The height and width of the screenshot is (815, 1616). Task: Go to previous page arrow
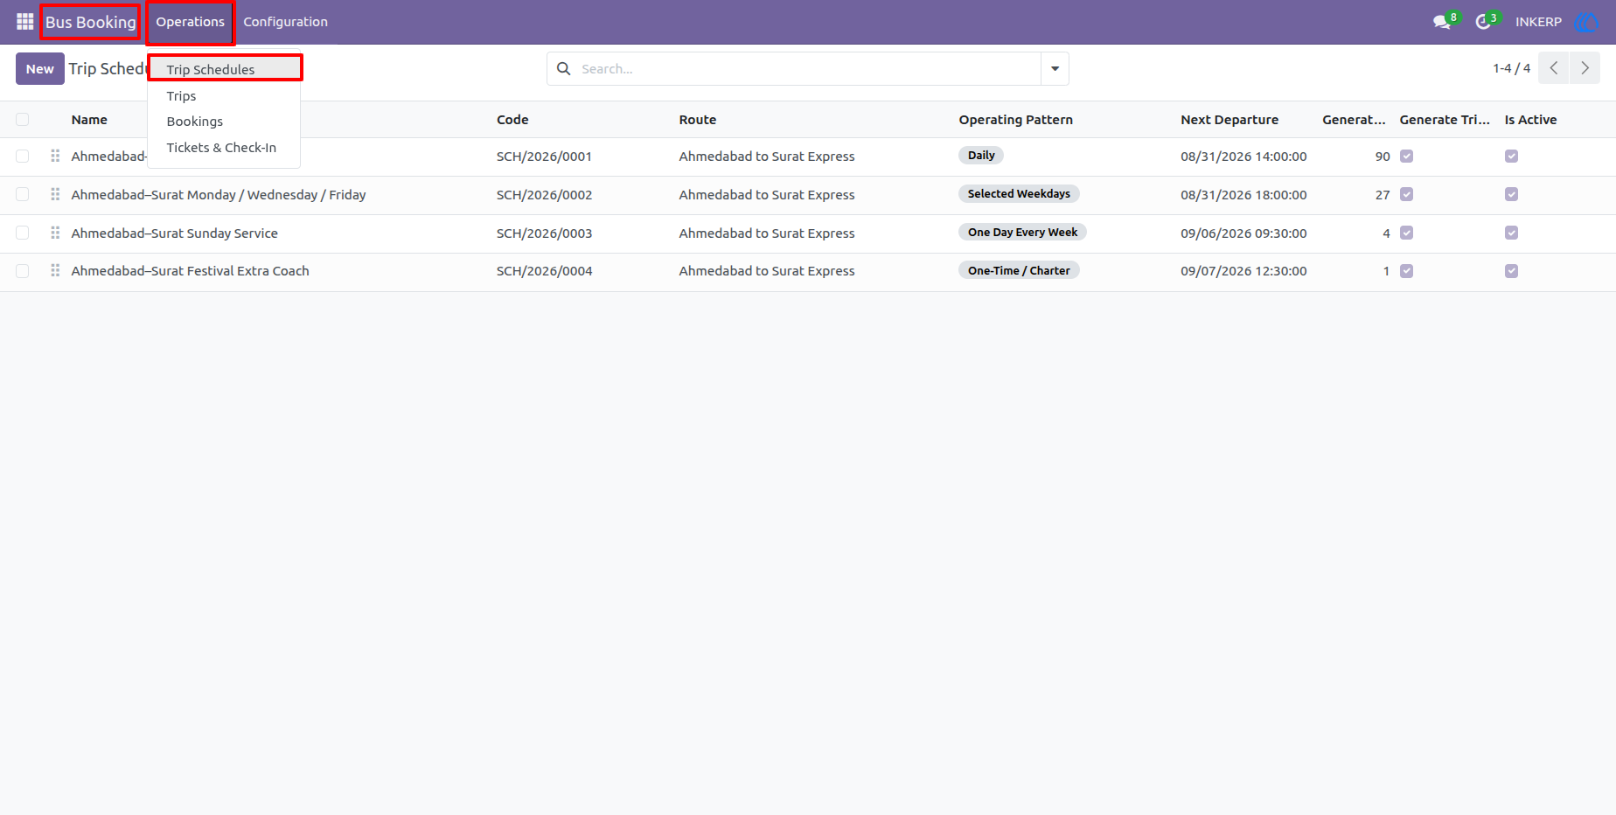point(1553,68)
